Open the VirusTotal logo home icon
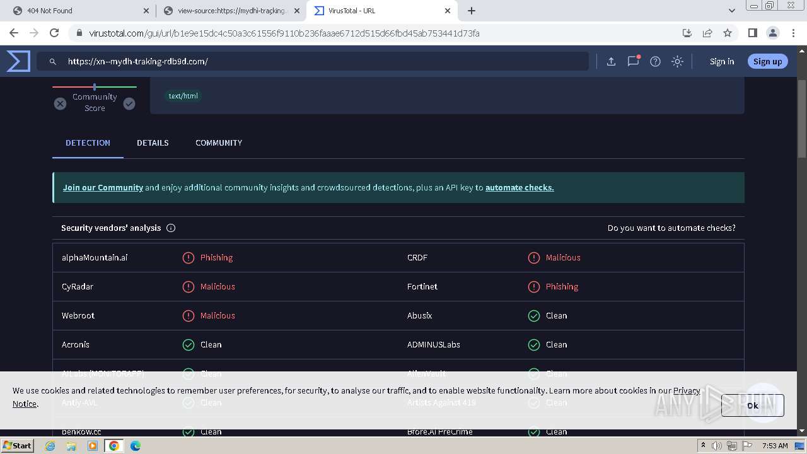 (18, 61)
